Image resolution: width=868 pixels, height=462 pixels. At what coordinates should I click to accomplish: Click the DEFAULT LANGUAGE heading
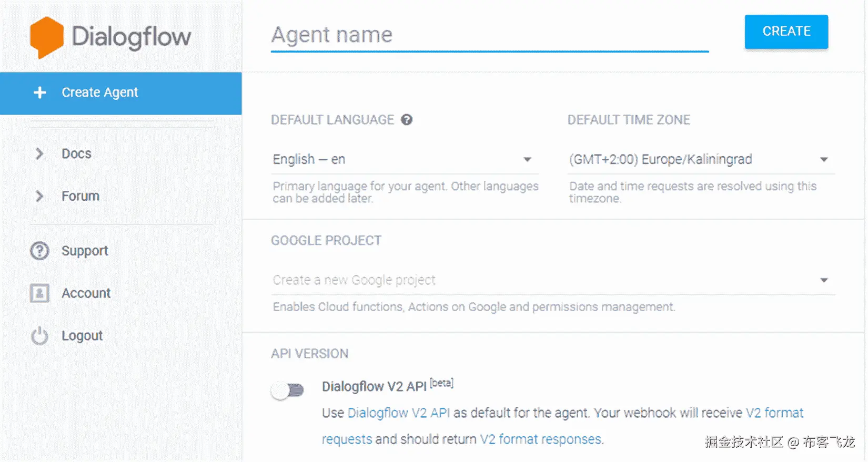(332, 120)
